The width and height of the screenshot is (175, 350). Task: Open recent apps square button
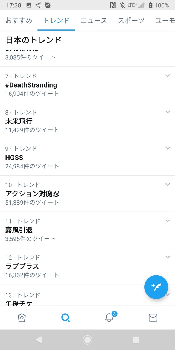[x=136, y=340]
